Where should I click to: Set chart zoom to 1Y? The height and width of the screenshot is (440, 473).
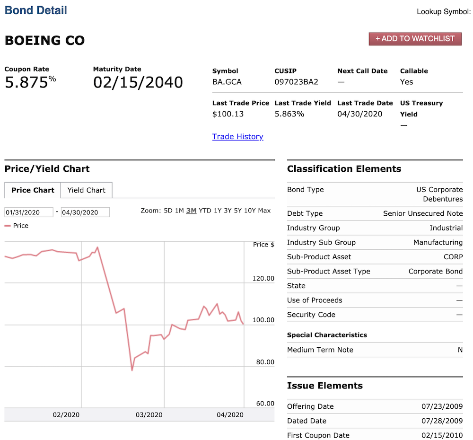(x=218, y=211)
